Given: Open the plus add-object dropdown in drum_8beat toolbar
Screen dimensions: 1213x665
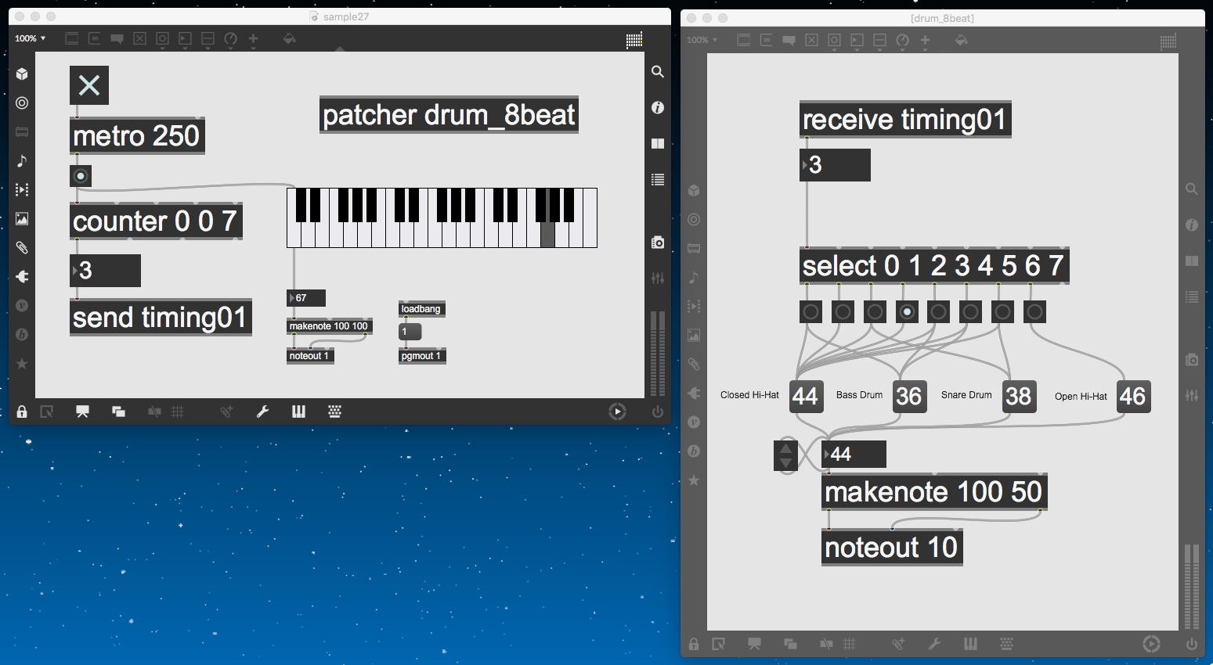Looking at the screenshot, I should coord(926,40).
